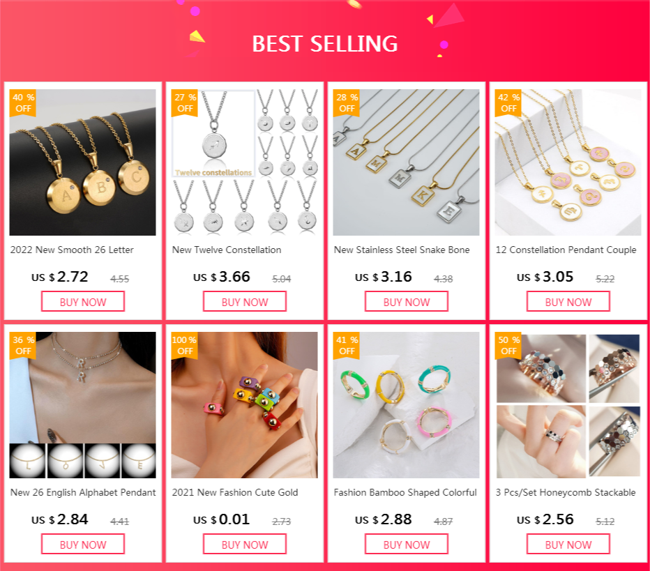Click BUY NOW for 2021 New Fashion Cute Gold

[x=245, y=544]
